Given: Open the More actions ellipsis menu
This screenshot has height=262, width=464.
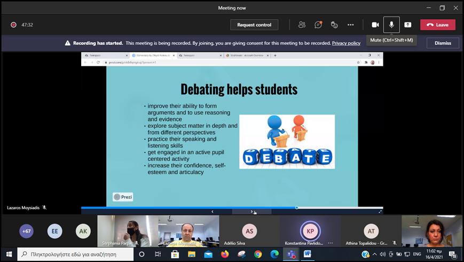Looking at the screenshot, I should 351,25.
